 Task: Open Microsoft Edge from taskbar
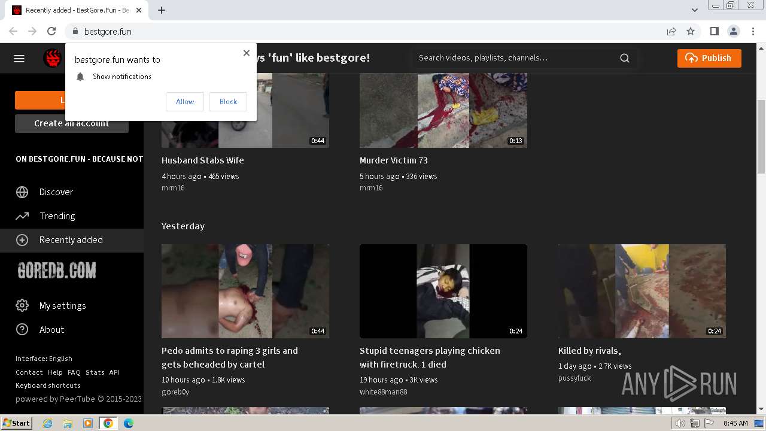[x=129, y=423]
